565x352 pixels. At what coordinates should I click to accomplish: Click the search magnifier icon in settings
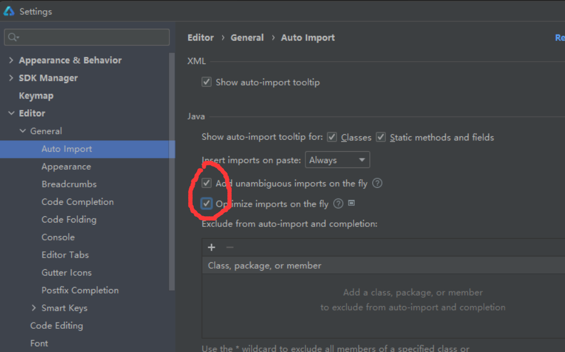[x=12, y=37]
